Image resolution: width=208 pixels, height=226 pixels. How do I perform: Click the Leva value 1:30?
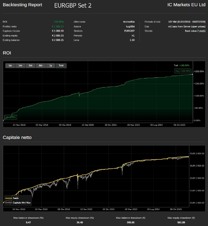(x=132, y=40)
